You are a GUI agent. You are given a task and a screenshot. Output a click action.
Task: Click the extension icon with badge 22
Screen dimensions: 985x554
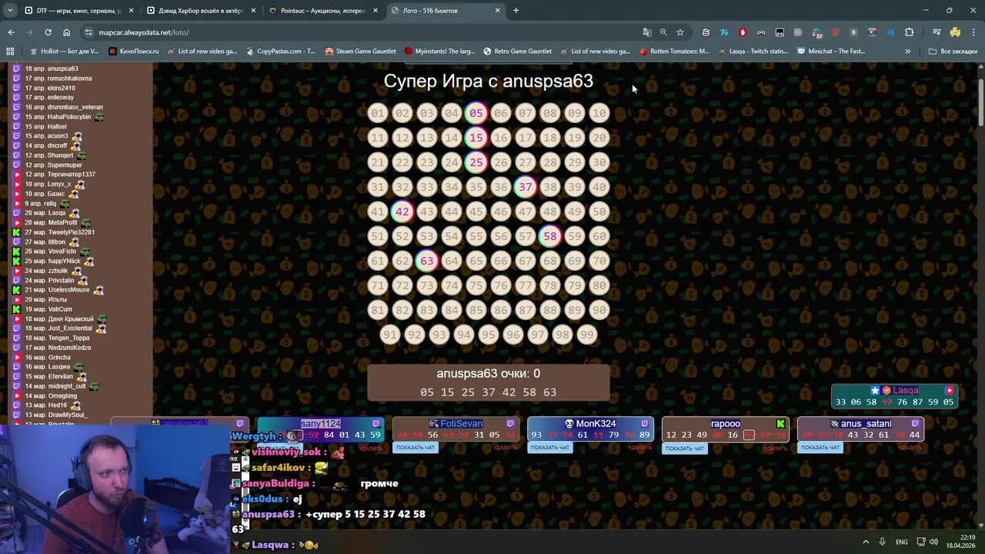point(816,32)
